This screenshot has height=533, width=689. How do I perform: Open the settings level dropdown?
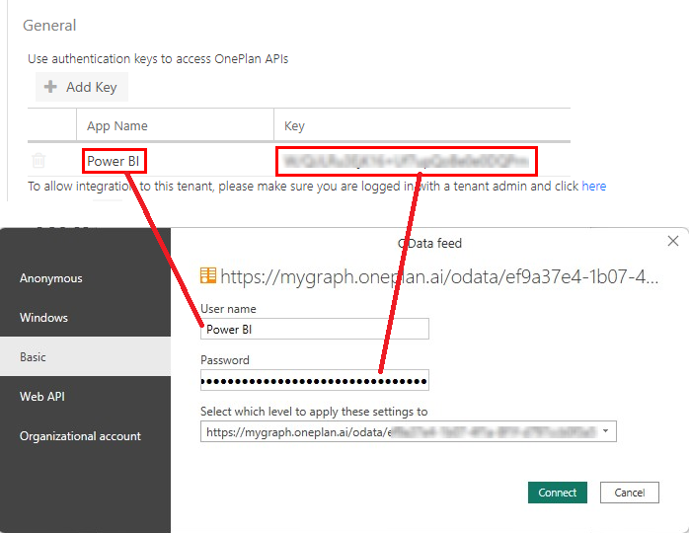409,431
